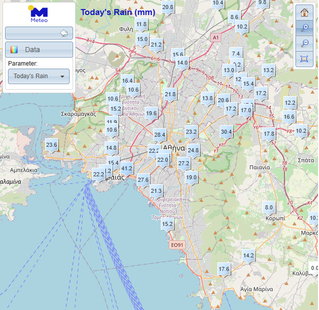Click the 13.8 station marker
The width and height of the screenshot is (319, 310).
pos(207,98)
